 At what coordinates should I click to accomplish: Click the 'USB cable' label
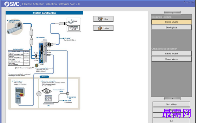pyautogui.click(x=68, y=101)
